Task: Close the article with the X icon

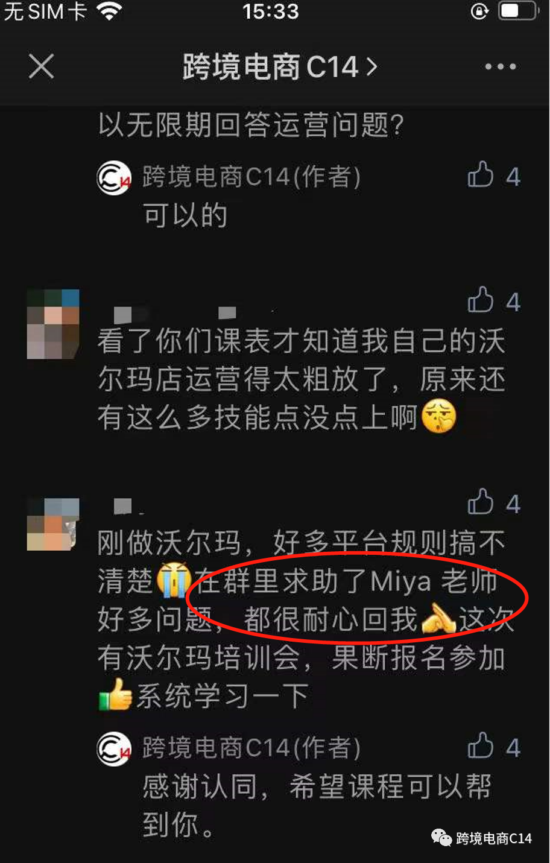Action: 41,66
